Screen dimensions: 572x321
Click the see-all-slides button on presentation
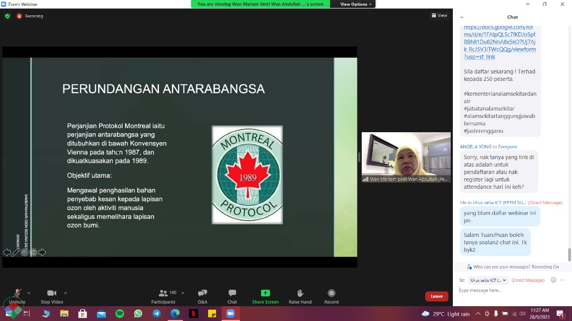(24, 252)
